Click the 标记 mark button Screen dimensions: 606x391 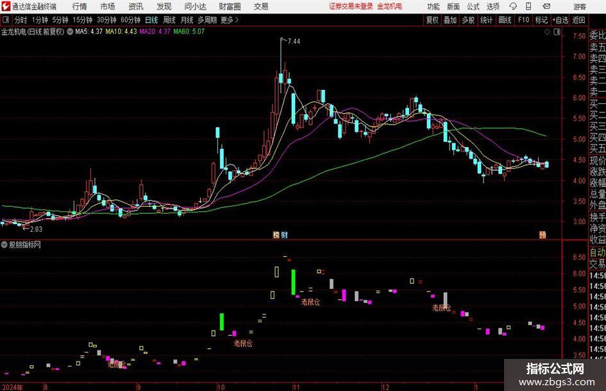point(541,20)
